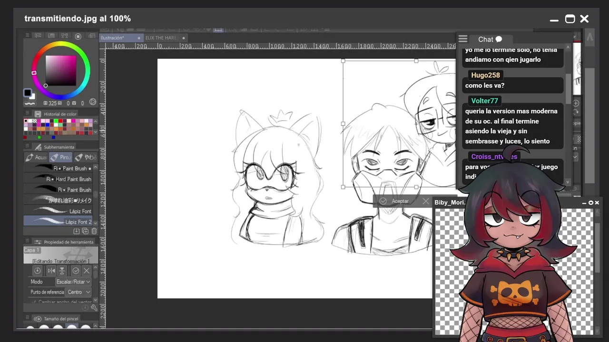Minimize the Biby_Mori avatar window
The image size is (609, 342).
584,203
